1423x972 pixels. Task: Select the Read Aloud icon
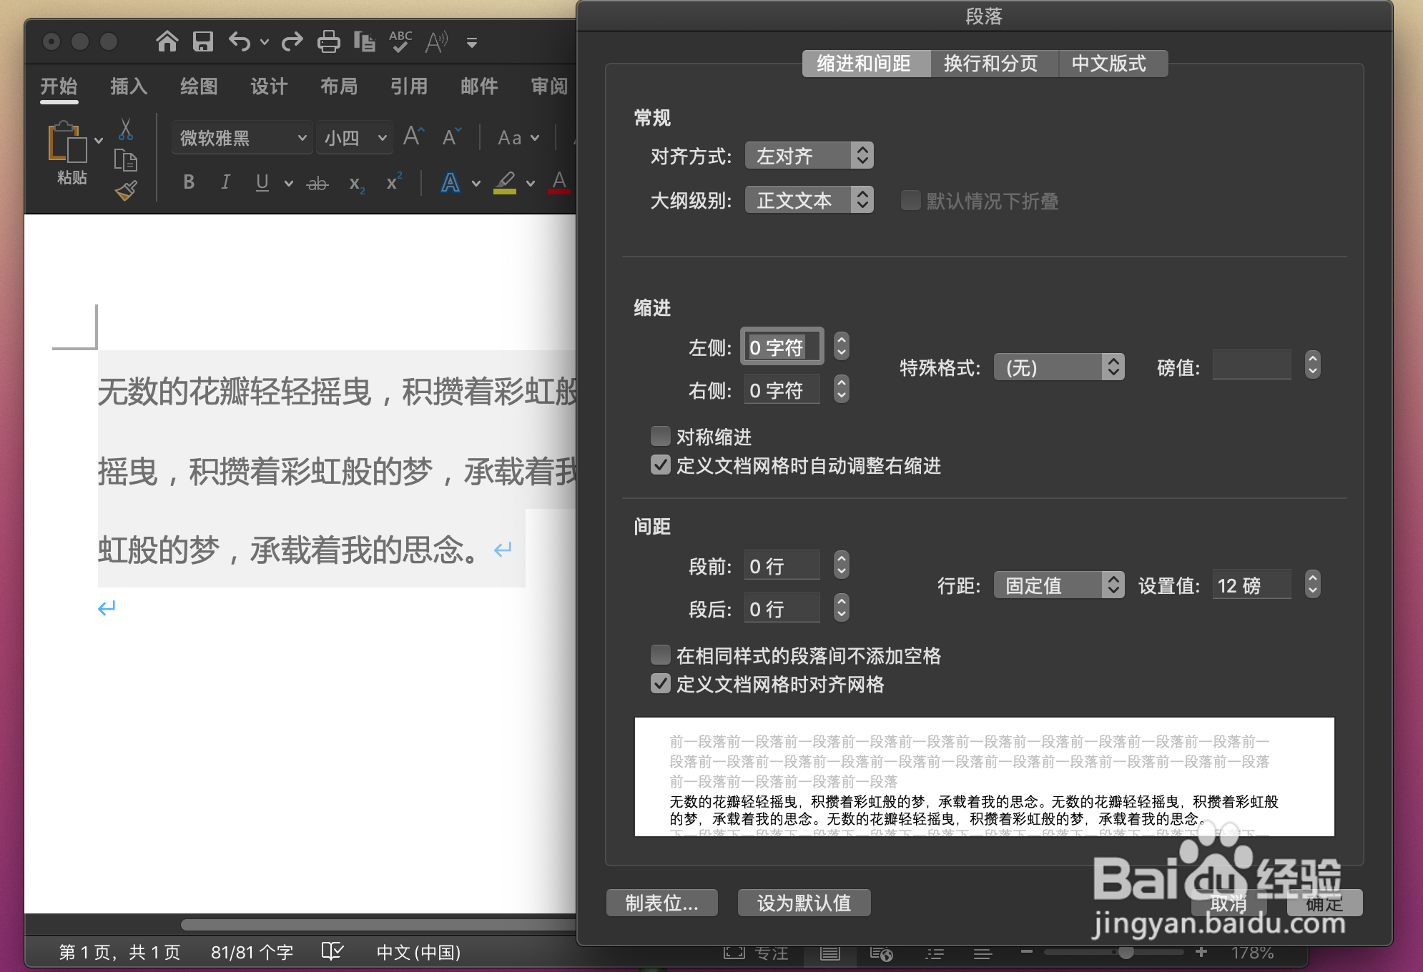(435, 41)
